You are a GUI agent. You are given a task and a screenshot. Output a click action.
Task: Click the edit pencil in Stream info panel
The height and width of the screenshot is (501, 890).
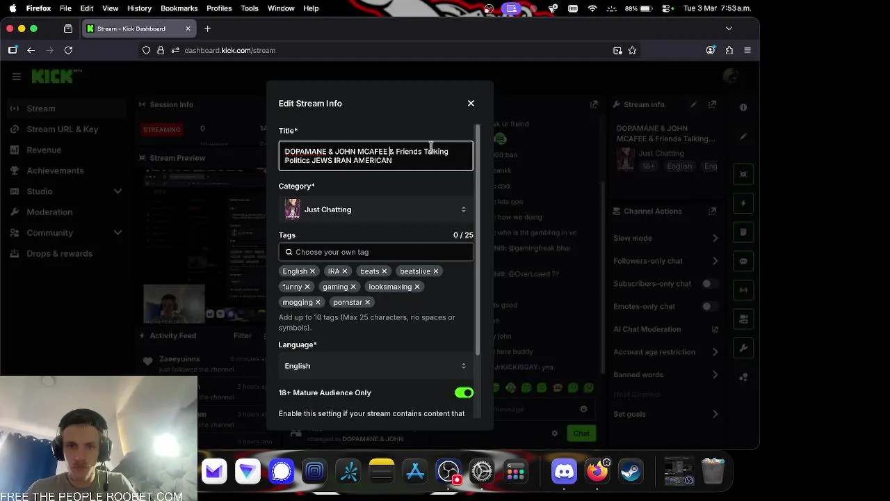(x=693, y=104)
